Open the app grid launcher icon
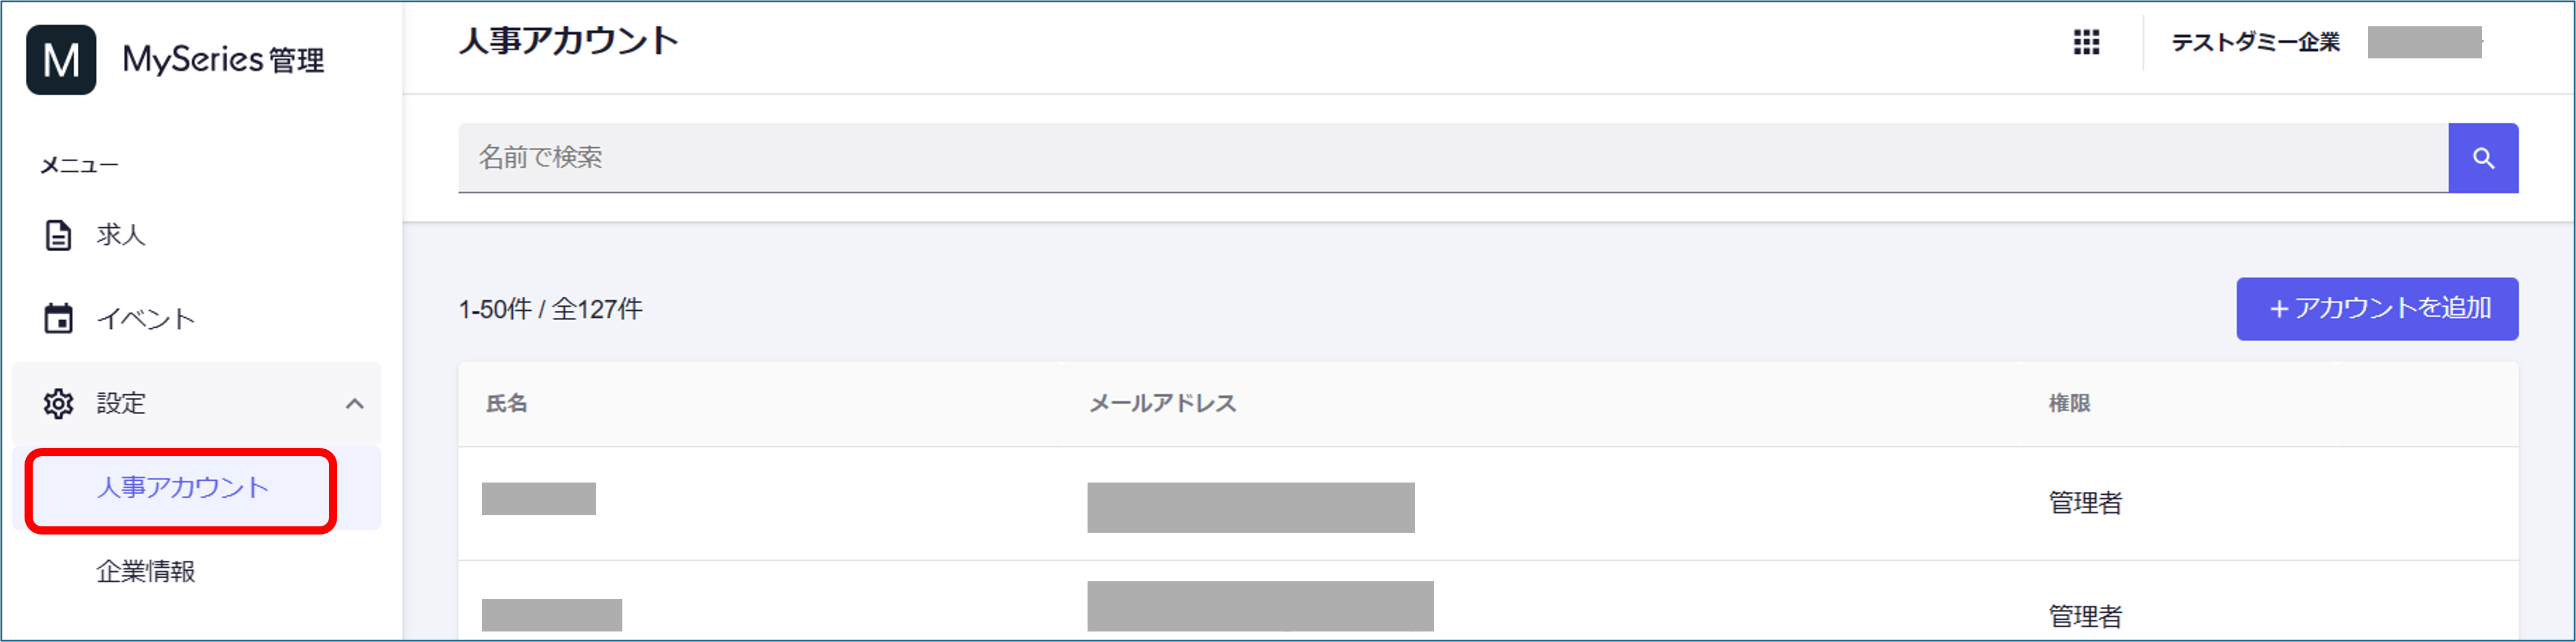Viewport: 2576px width, 642px height. [x=2087, y=43]
